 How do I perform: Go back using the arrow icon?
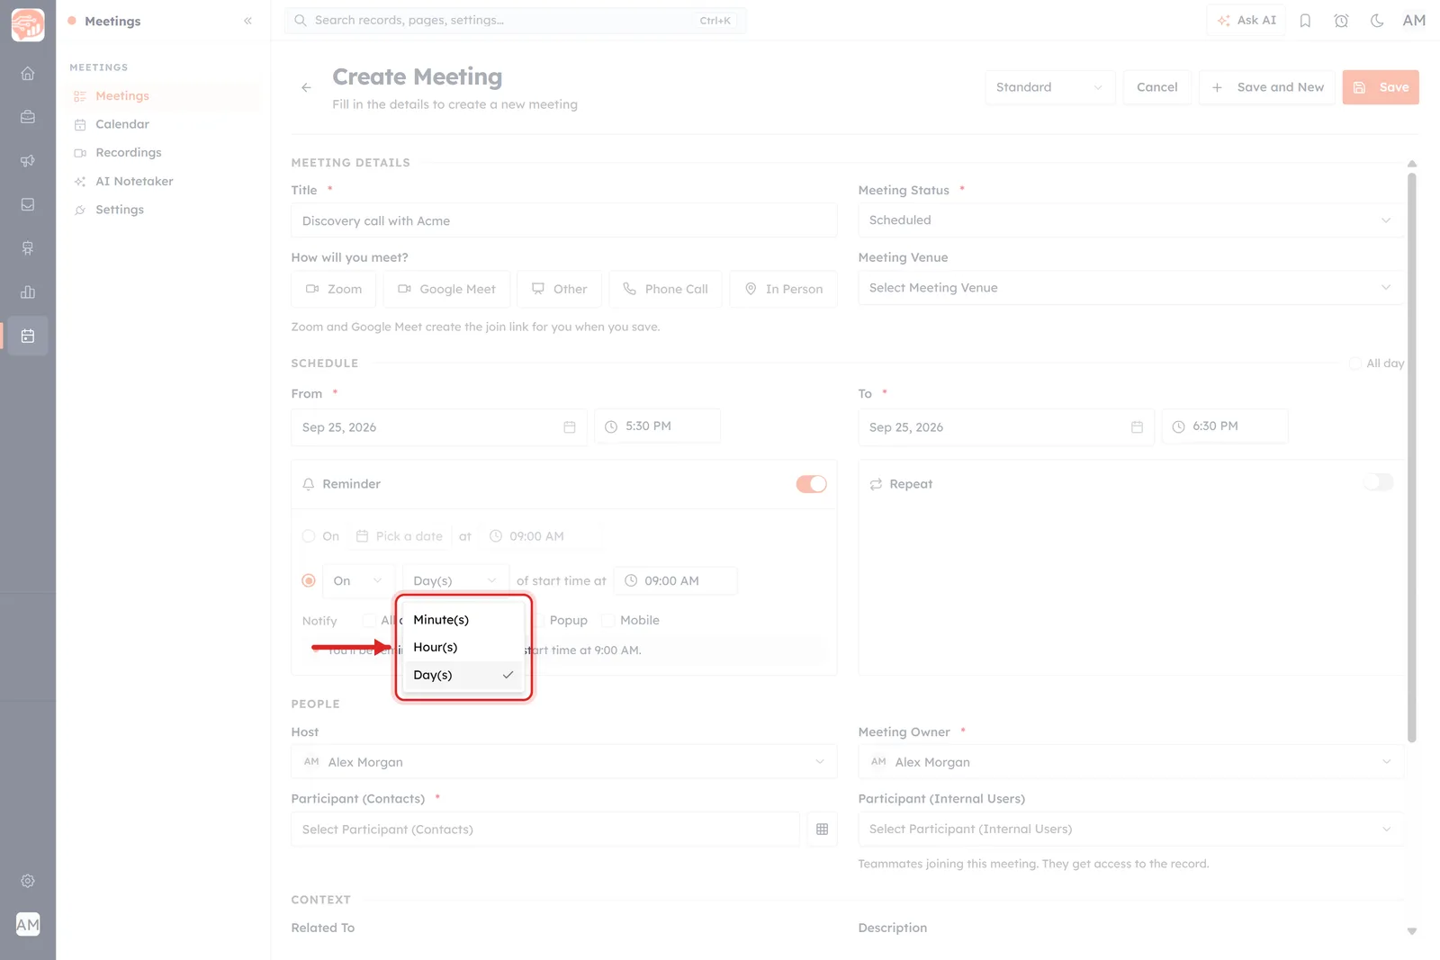tap(306, 87)
